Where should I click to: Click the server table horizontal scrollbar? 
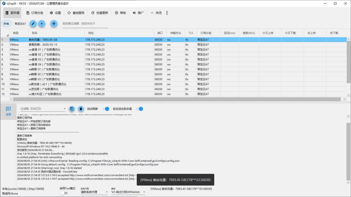pyautogui.click(x=177, y=99)
